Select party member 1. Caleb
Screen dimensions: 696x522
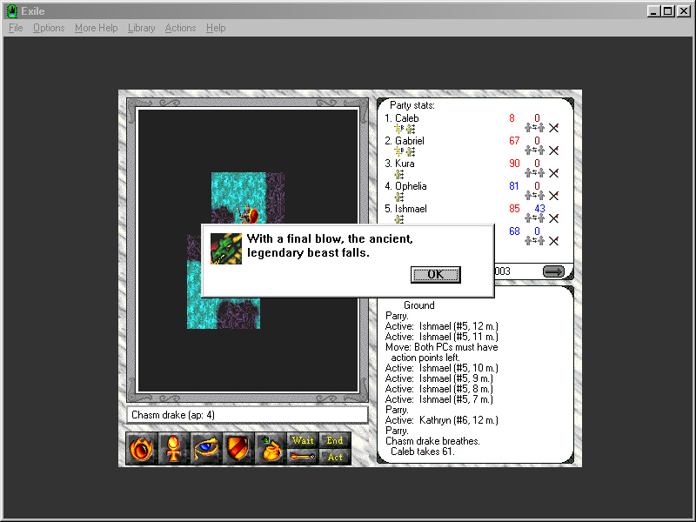click(x=402, y=118)
